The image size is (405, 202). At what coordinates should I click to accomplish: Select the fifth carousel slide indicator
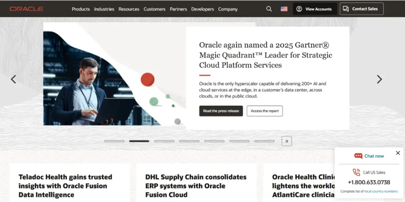tap(214, 141)
